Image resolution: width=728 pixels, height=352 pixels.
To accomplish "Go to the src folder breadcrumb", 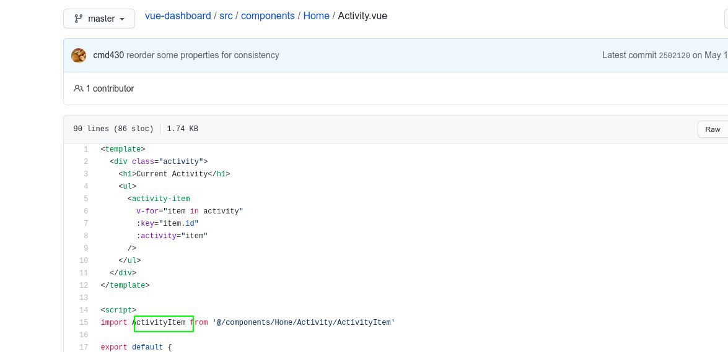I will pyautogui.click(x=226, y=15).
